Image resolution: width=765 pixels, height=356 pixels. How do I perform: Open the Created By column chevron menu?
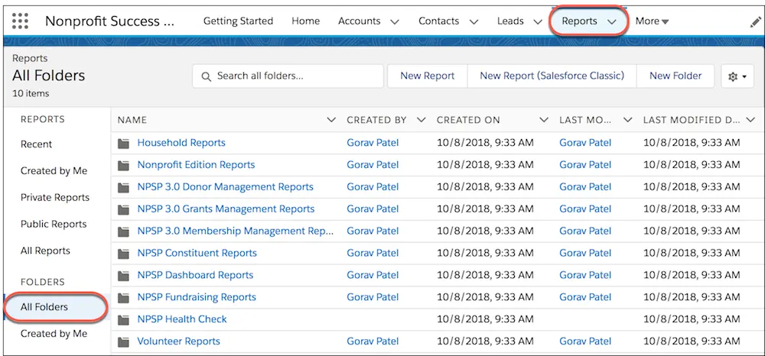[422, 120]
